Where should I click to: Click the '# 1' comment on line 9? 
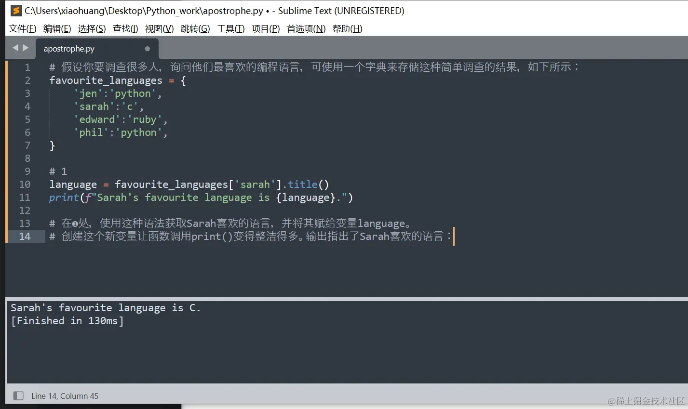58,172
